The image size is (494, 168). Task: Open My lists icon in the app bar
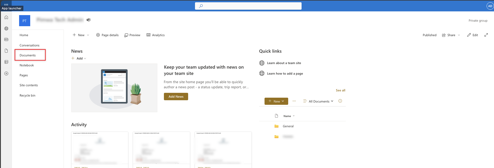click(6, 62)
